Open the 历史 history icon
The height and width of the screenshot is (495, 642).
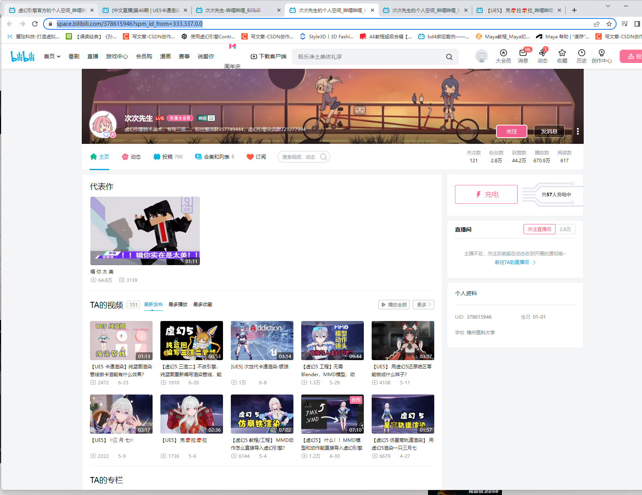click(582, 56)
